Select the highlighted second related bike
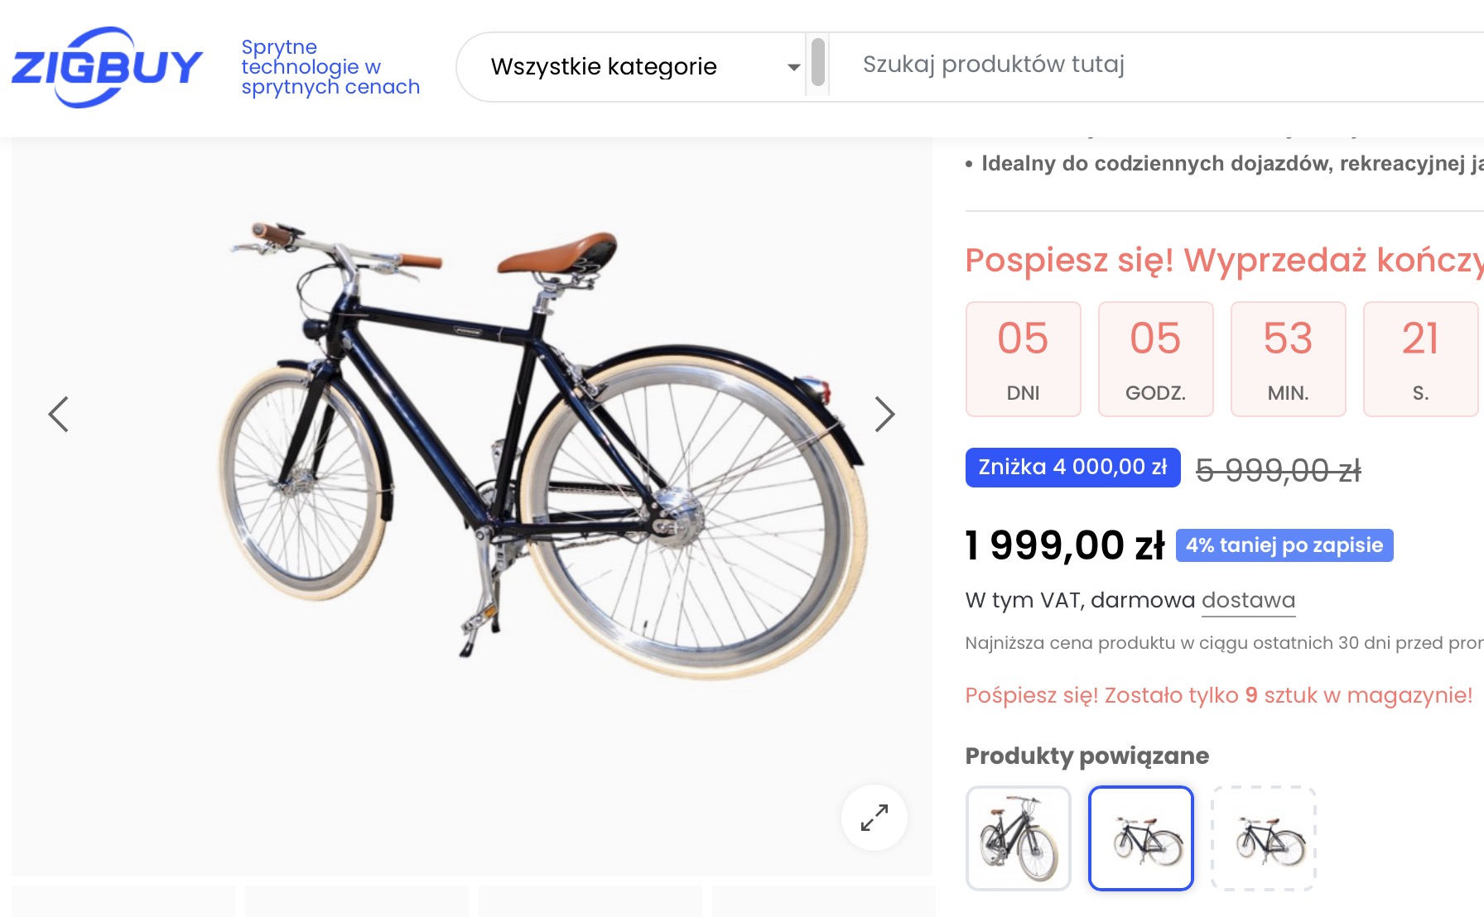This screenshot has height=917, width=1484. click(1140, 838)
